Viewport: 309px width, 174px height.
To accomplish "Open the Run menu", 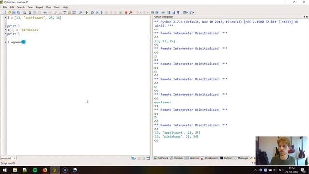I will (x=48, y=7).
